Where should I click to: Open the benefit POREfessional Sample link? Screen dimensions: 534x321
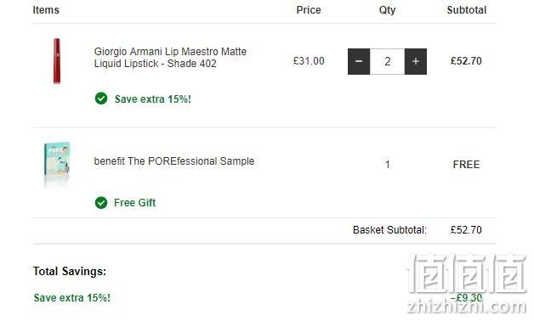tap(174, 160)
